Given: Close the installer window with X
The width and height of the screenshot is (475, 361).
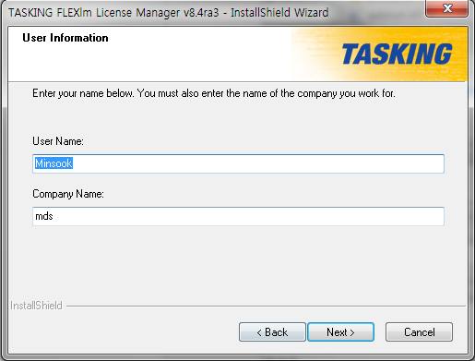Looking at the screenshot, I should click(447, 8).
